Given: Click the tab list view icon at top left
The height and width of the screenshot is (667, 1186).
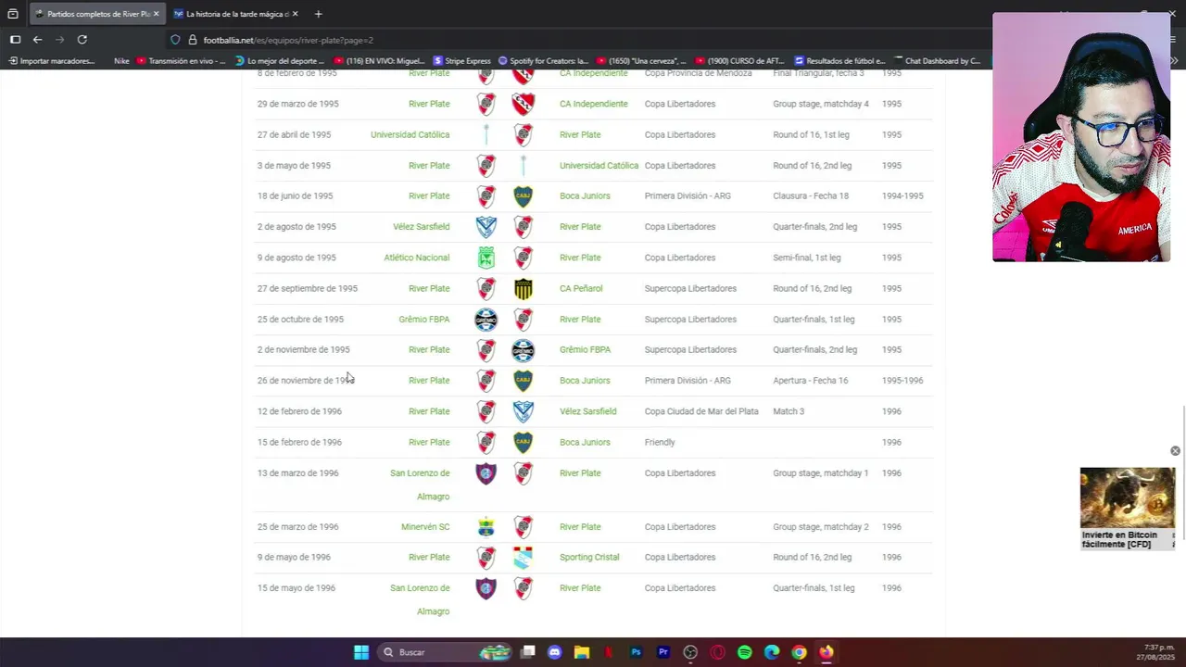Looking at the screenshot, I should pos(13,14).
